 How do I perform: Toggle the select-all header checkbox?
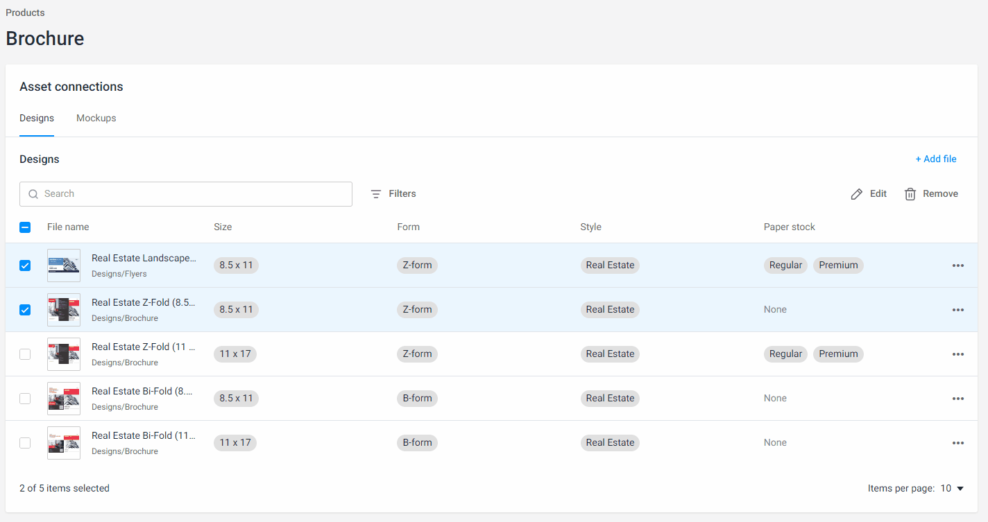pos(25,227)
